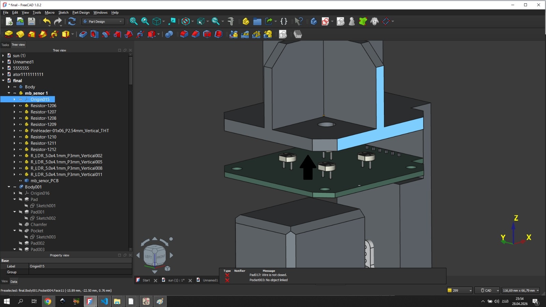
Task: Click the Mirrored feature icon
Action: [233, 34]
